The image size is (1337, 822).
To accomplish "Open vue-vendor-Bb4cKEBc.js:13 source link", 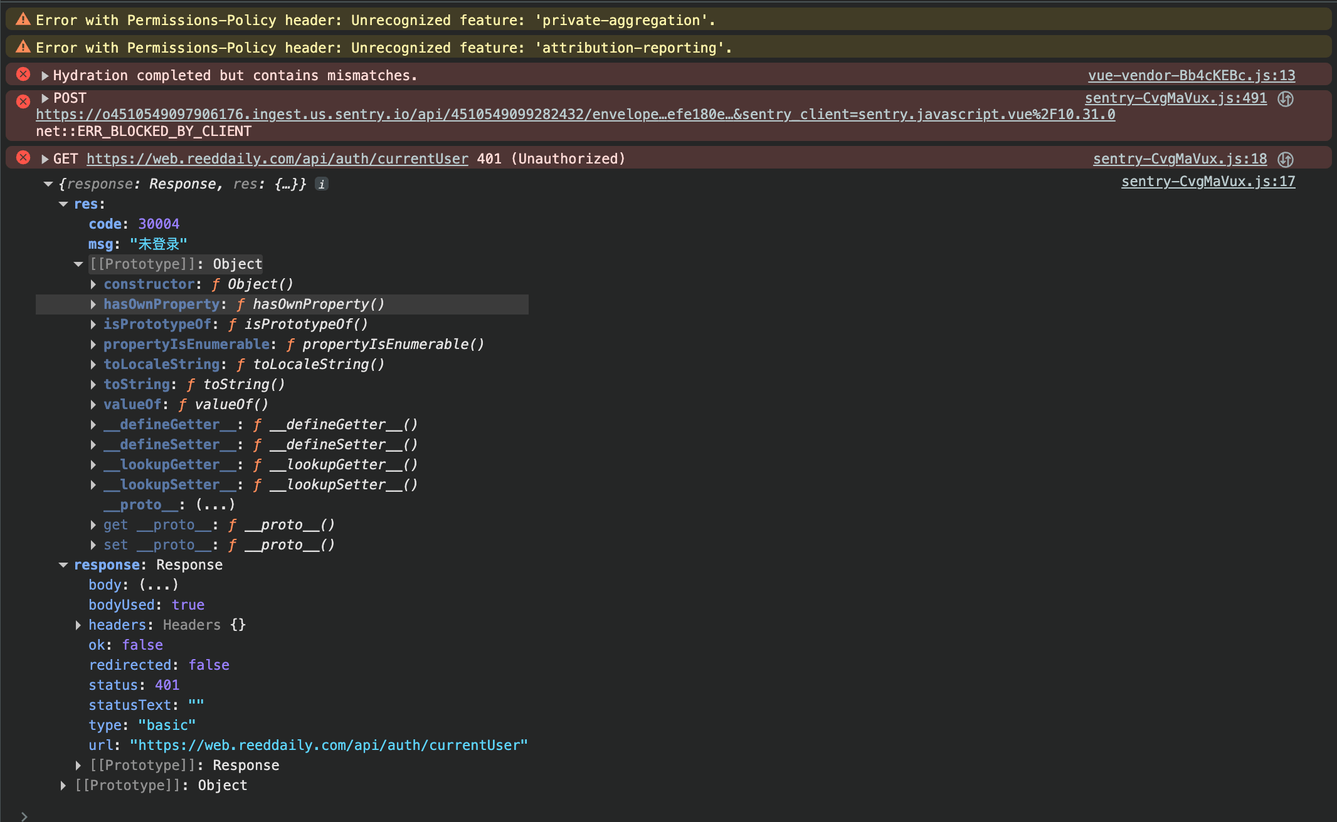I will point(1192,76).
